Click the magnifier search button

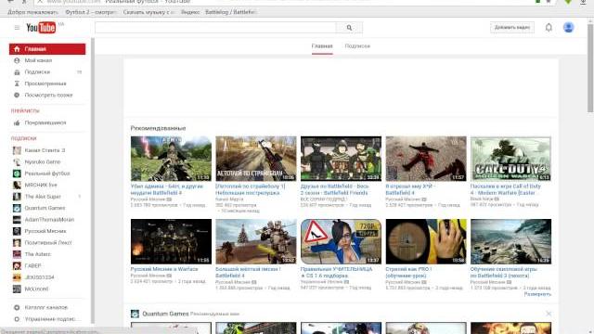[x=349, y=28]
